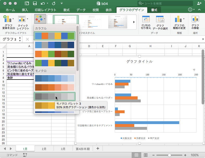
Task: Click legend entry 大阪支店
Action: [x=126, y=138]
